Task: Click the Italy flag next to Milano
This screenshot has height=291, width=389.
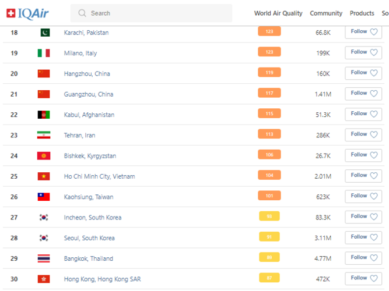Action: point(44,53)
